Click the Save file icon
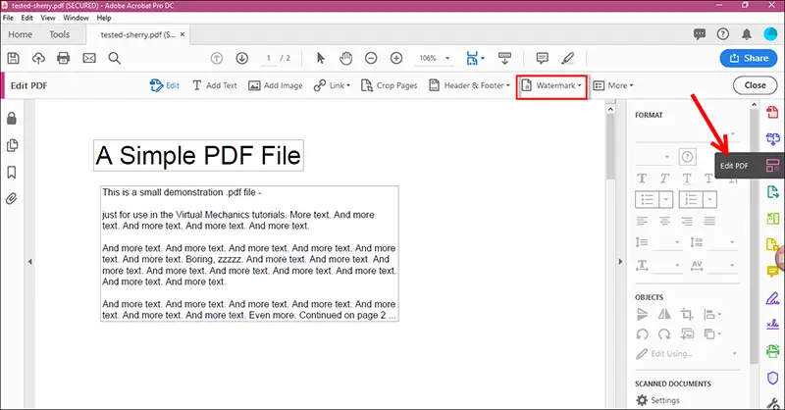Image resolution: width=785 pixels, height=410 pixels. [x=14, y=58]
